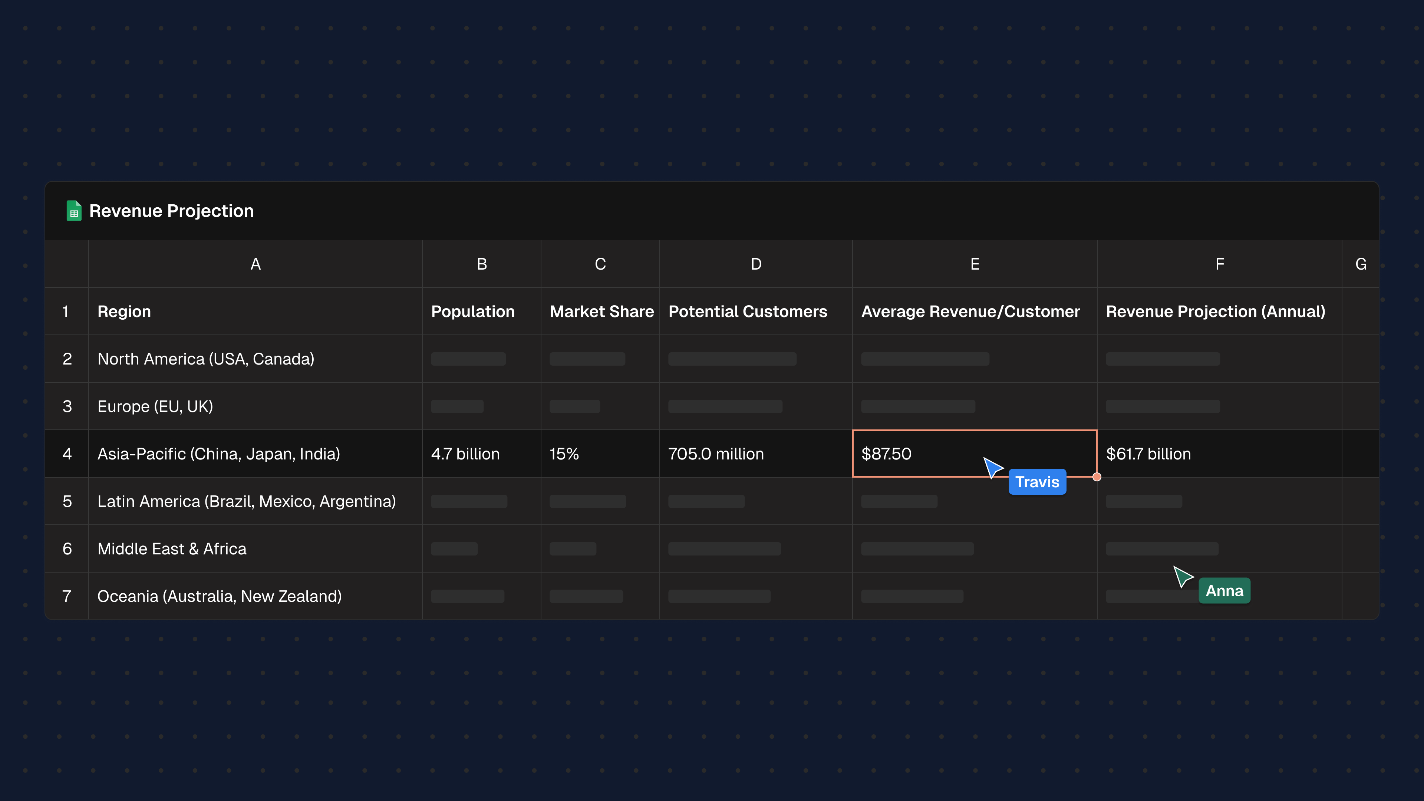Click Europe's Market Share placeholder cell
The height and width of the screenshot is (801, 1424).
point(600,406)
